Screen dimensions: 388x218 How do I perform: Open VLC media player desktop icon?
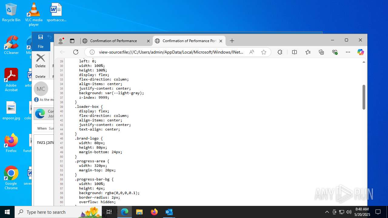click(x=34, y=14)
